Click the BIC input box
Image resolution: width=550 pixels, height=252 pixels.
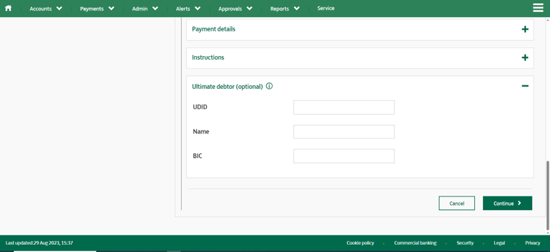[x=343, y=156]
